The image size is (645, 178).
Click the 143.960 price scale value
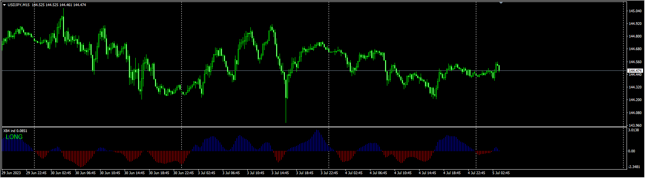pos(635,126)
